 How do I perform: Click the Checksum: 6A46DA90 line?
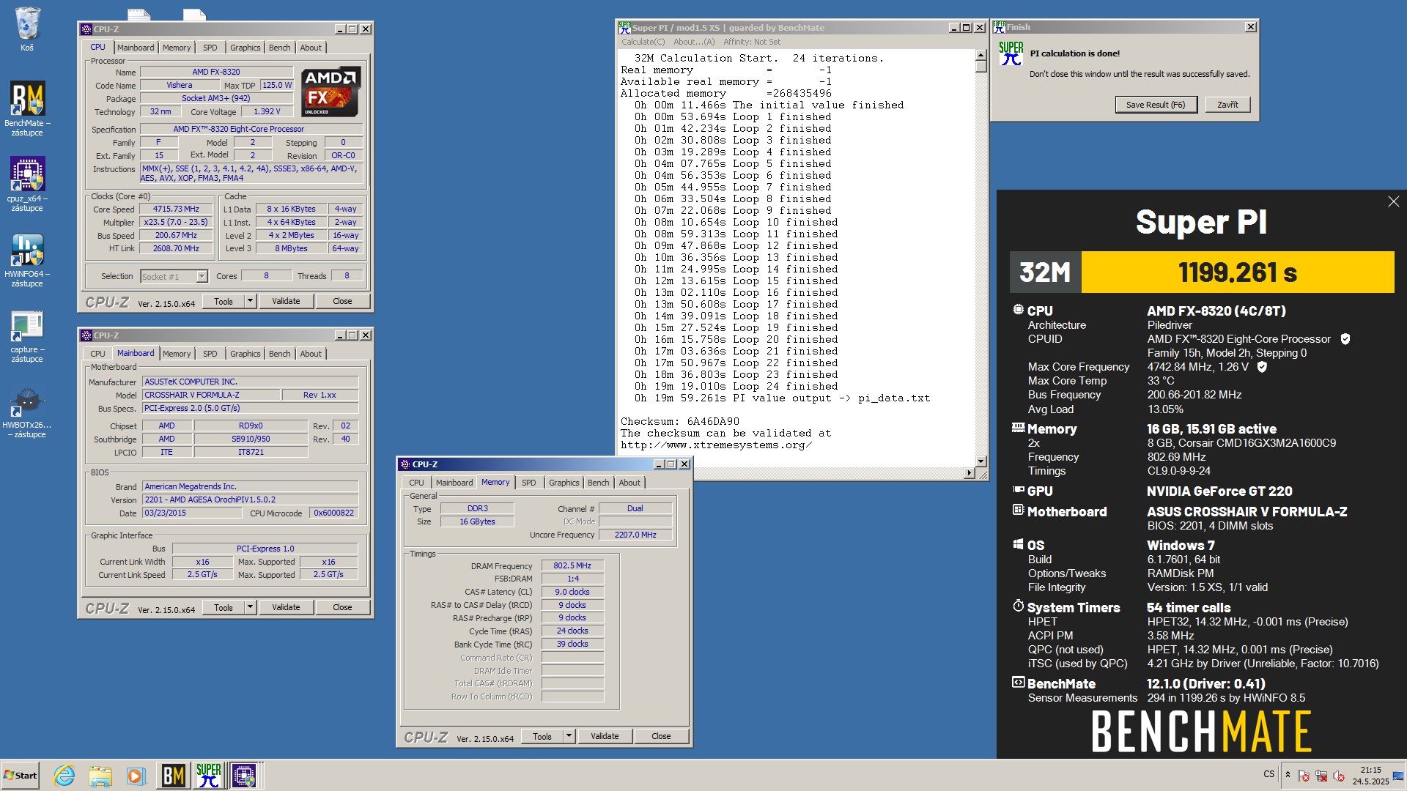pyautogui.click(x=679, y=421)
